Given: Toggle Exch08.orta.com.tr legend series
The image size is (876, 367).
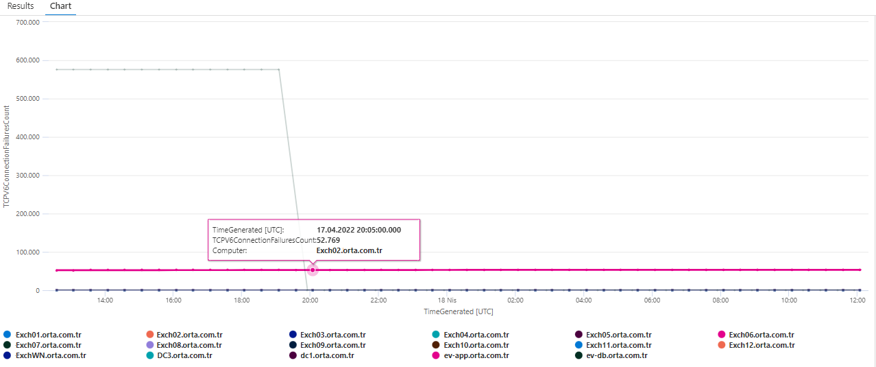Looking at the screenshot, I should tap(184, 345).
